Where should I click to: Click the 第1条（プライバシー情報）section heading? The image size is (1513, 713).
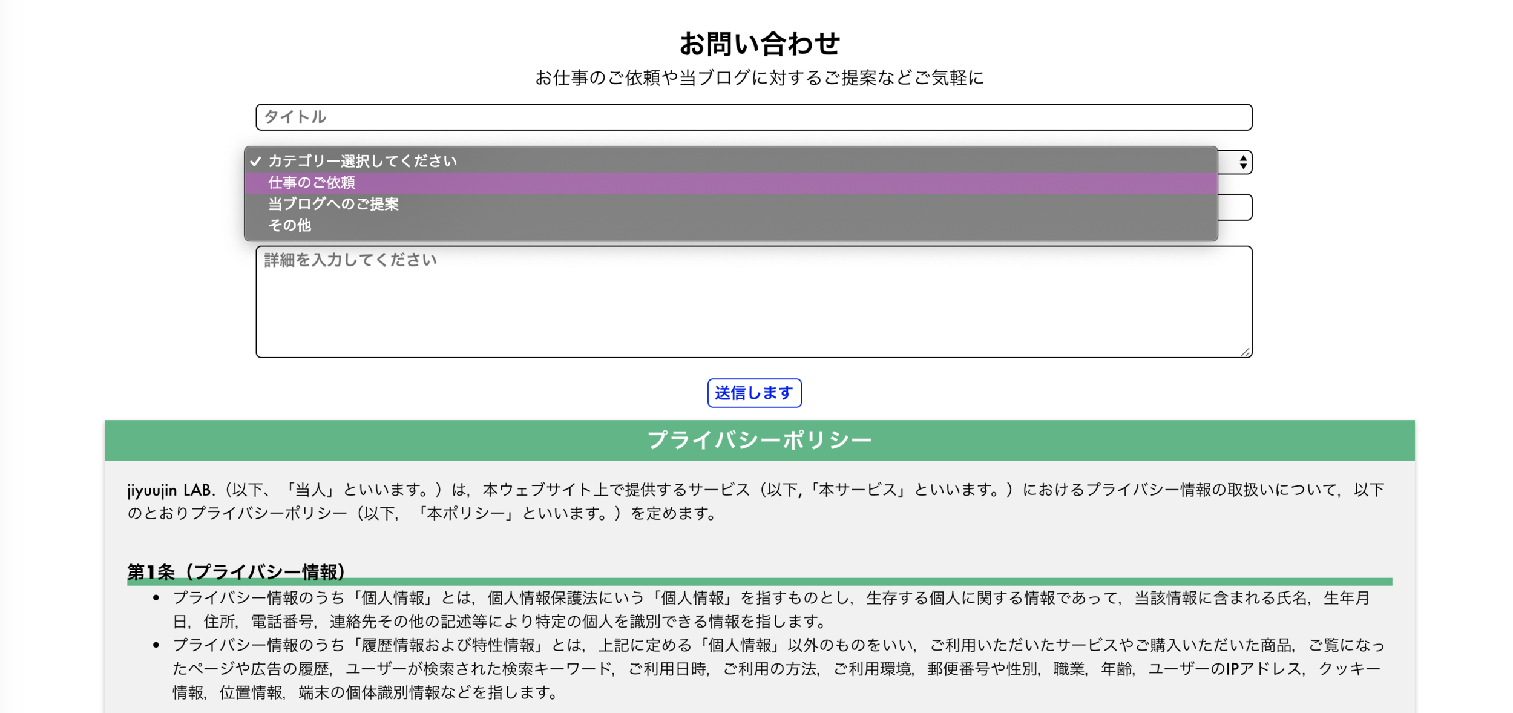pos(236,571)
